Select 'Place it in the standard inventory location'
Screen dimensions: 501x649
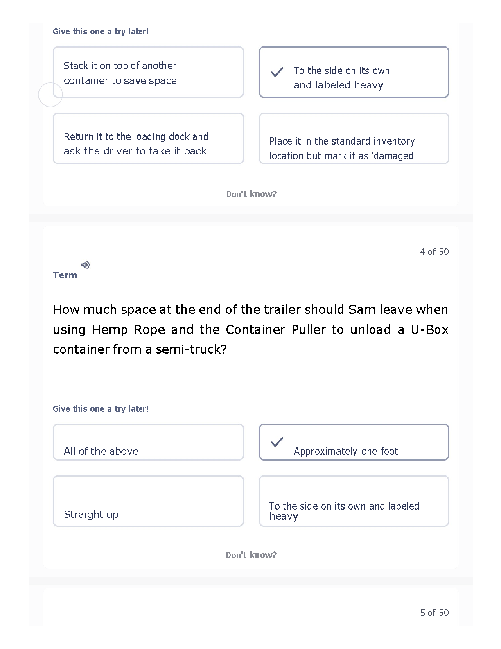coord(354,138)
